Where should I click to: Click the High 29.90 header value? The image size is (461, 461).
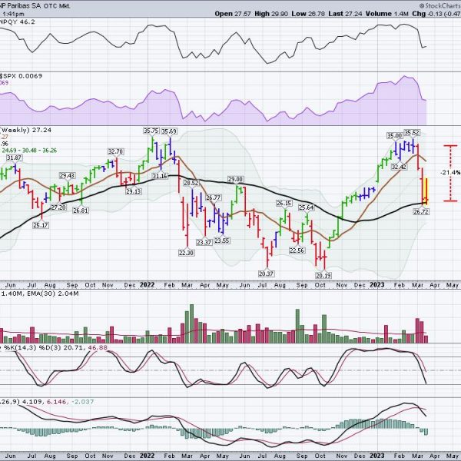(271, 14)
